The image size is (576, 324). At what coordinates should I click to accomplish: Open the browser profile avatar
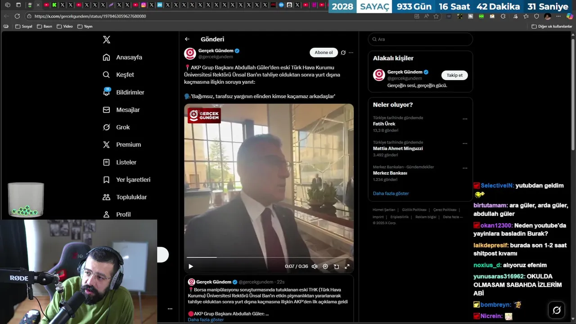coord(548,16)
